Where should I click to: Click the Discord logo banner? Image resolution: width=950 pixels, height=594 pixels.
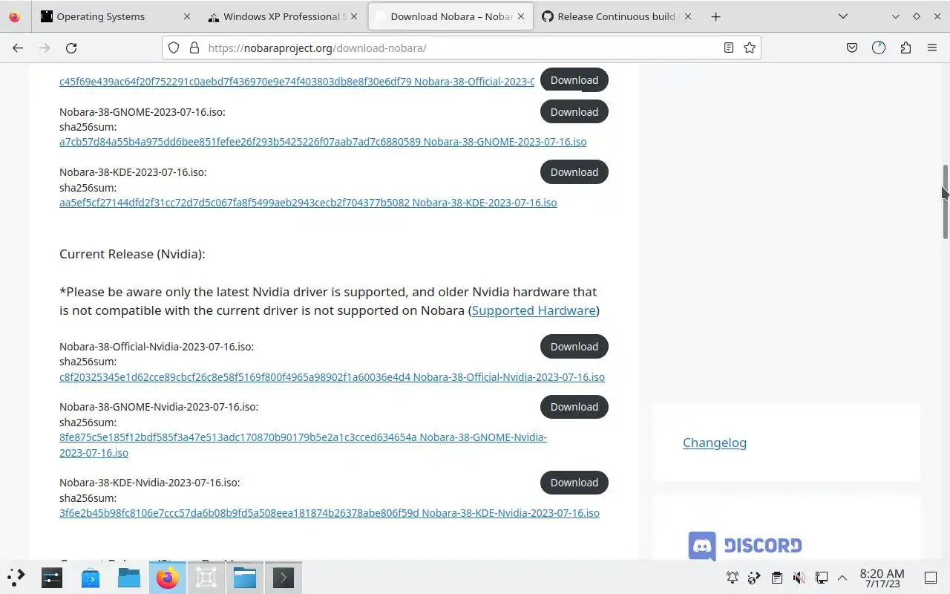pos(744,546)
